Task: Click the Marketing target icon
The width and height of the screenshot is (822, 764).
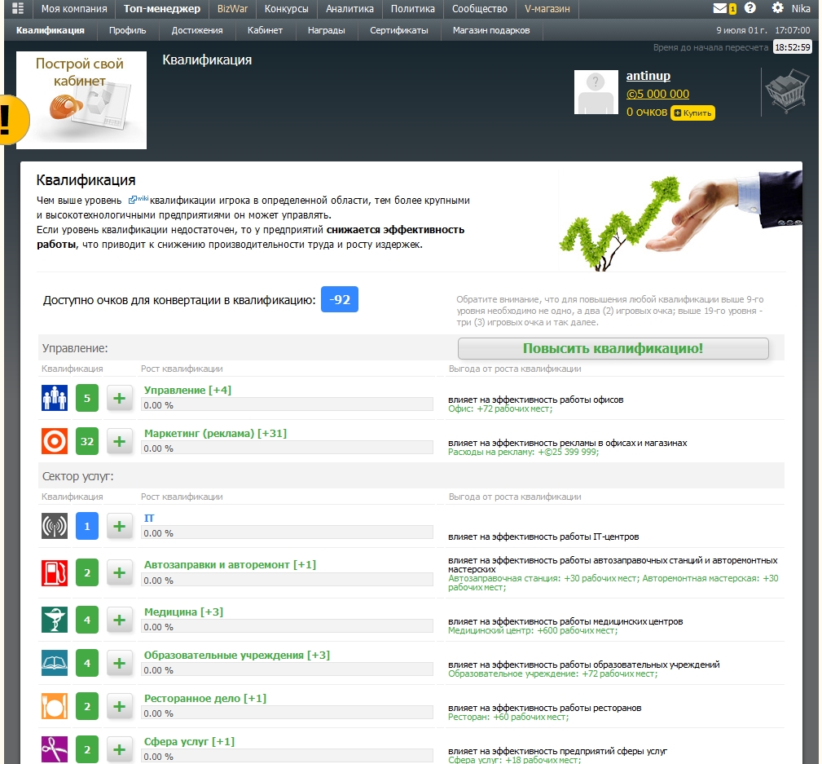Action: coord(55,441)
